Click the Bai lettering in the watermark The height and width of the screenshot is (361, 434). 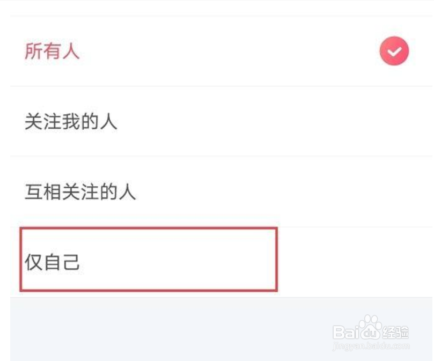click(x=346, y=333)
